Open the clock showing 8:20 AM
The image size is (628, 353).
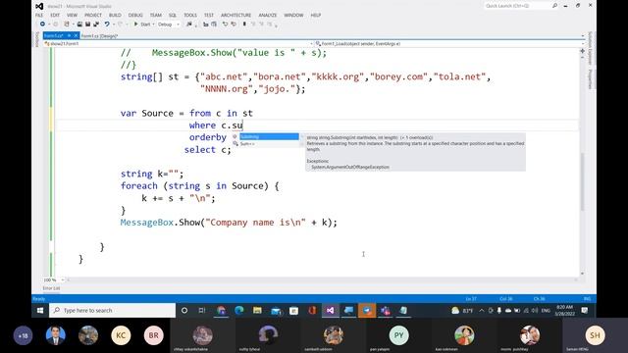pyautogui.click(x=565, y=311)
